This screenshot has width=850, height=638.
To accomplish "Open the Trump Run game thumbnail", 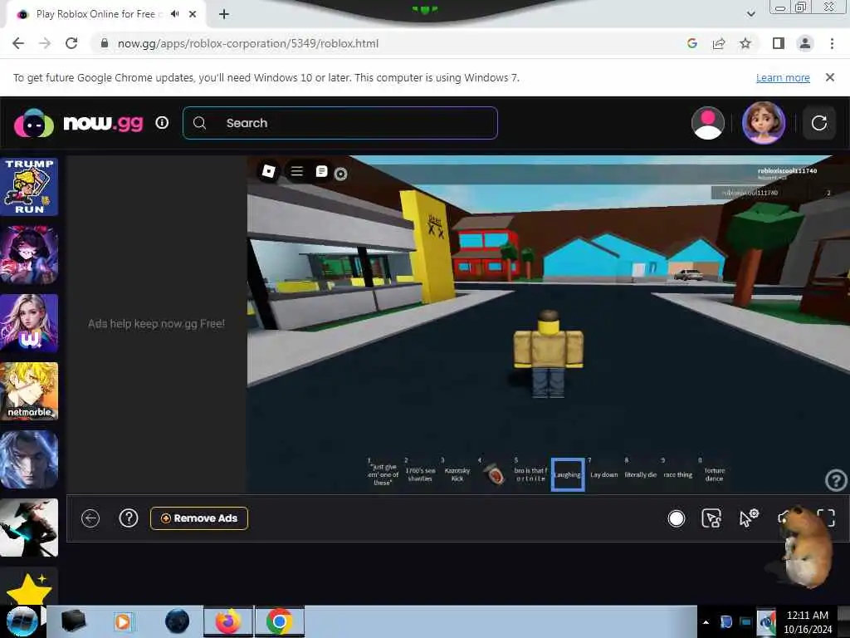I will pyautogui.click(x=29, y=187).
